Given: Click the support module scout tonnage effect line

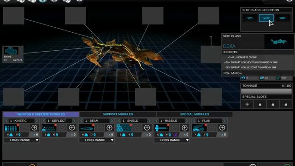Looking at the screenshot, I should [250, 67].
